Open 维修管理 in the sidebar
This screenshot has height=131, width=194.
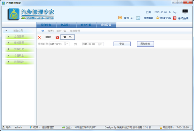pos(19,43)
